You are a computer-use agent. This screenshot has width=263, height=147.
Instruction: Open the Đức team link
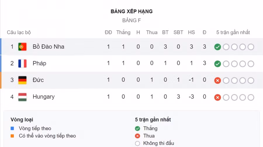(x=38, y=80)
